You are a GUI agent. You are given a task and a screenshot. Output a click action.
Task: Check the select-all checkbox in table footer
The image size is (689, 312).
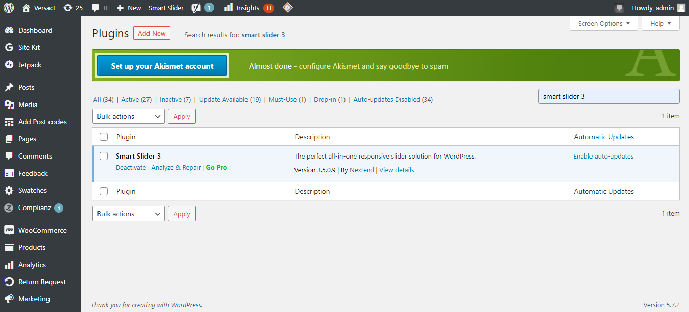click(104, 191)
